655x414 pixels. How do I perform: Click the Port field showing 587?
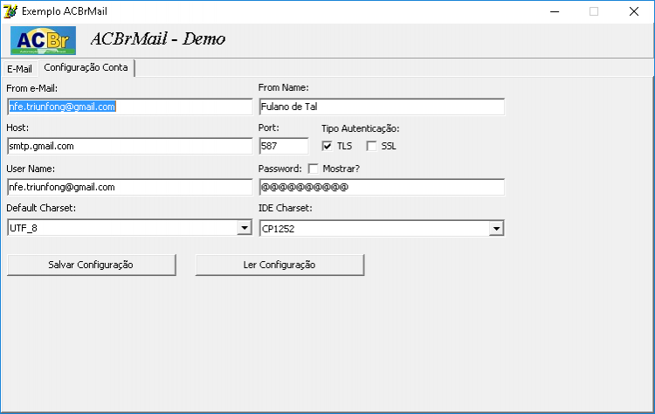tap(284, 146)
